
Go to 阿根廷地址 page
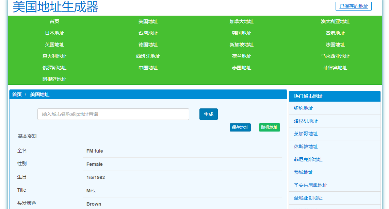click(54, 79)
